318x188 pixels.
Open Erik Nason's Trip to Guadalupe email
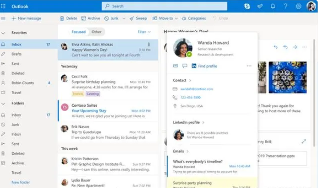tap(108, 132)
